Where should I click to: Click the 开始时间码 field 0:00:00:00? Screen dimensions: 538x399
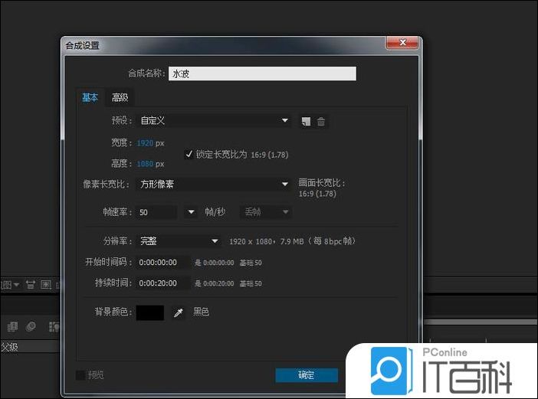162,263
